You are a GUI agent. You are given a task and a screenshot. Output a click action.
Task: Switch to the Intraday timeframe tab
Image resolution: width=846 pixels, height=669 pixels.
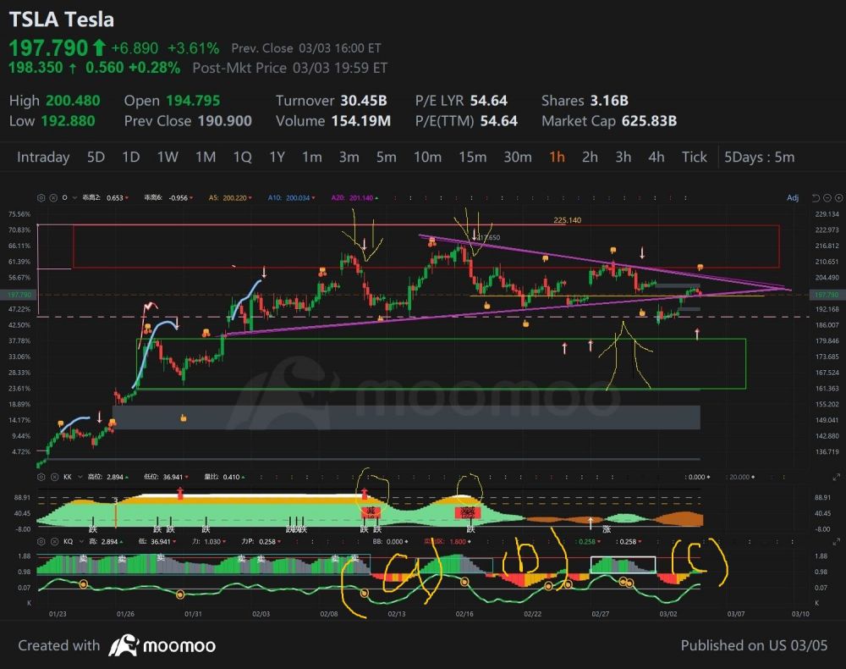point(43,157)
